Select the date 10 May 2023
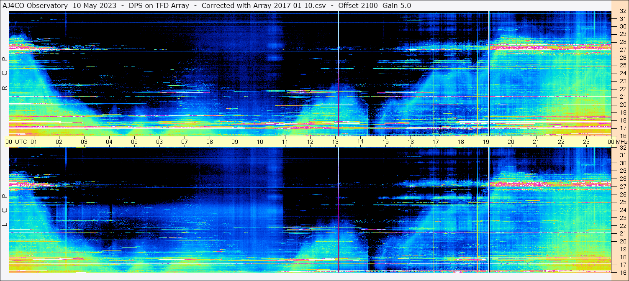The height and width of the screenshot is (281, 629). 95,5
